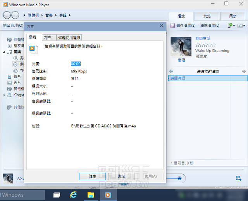
Task: Click the Kingston device icon
Action: coord(10,95)
